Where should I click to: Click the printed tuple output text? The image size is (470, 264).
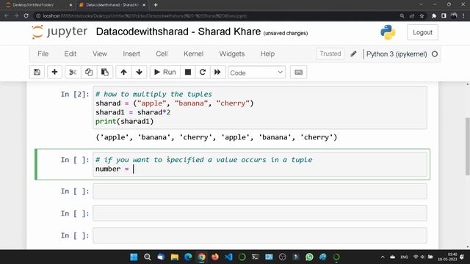(217, 137)
